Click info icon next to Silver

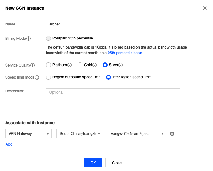click(x=121, y=65)
